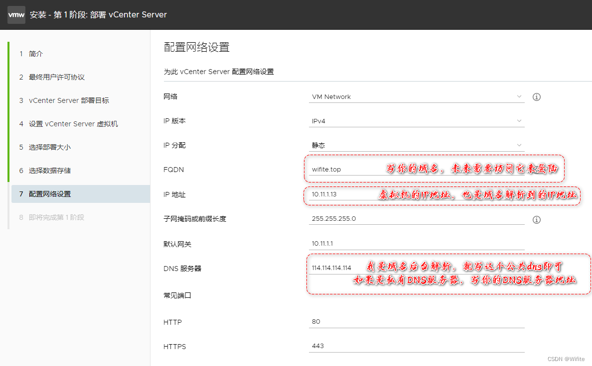
Task: Click the 默认网关 label
Action: [177, 244]
